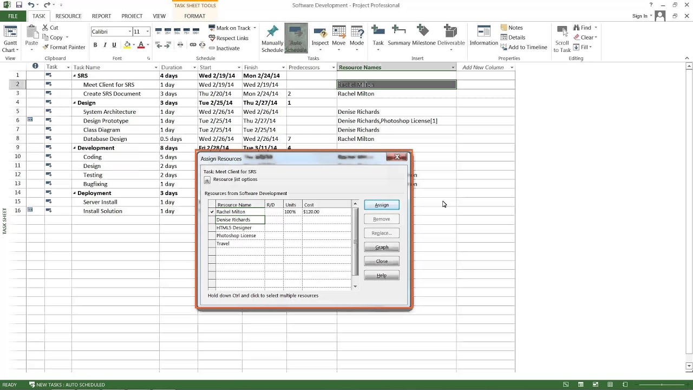Click the Assign button
693x390 pixels.
pos(382,205)
